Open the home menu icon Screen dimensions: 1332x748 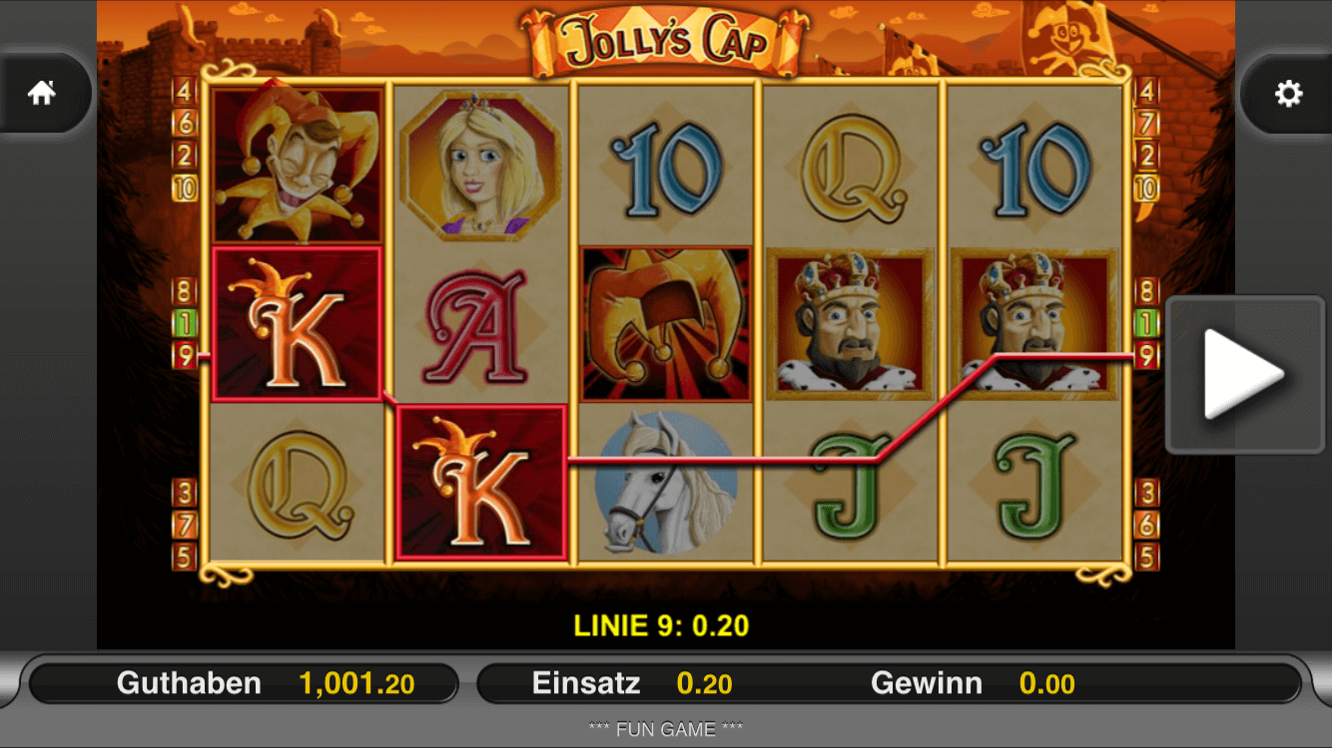[x=42, y=94]
